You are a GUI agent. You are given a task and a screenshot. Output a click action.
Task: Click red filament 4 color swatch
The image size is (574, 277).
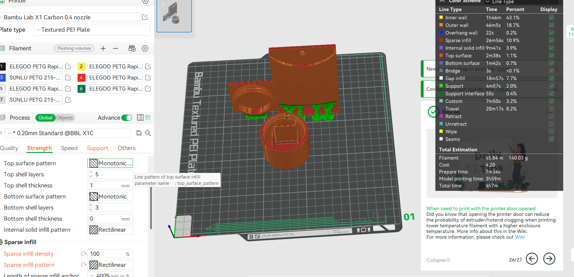81,78
